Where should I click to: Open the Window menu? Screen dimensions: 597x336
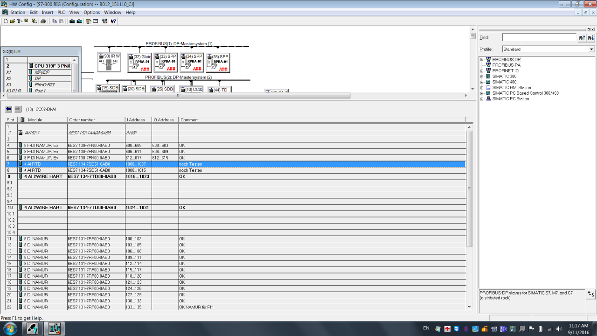point(112,13)
